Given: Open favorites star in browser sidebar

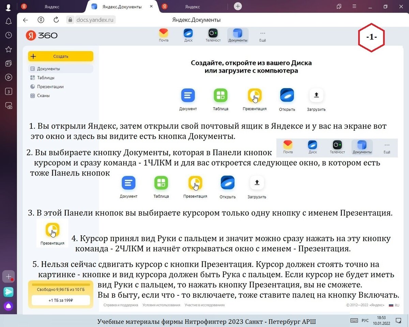Looking at the screenshot, I should pyautogui.click(x=9, y=49).
